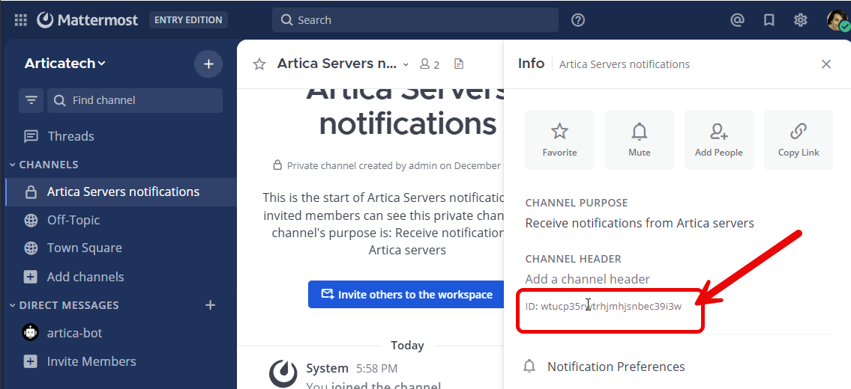Show recent mentions with @ icon
Viewport: 851px width, 389px height.
[737, 20]
